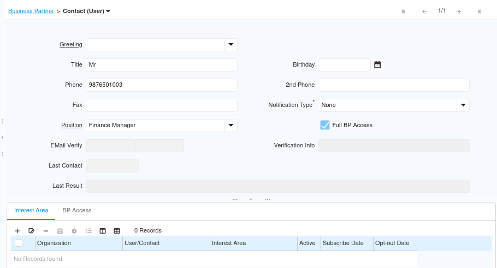This screenshot has height=268, width=497.
Task: Switch to the Interest Area tab
Action: (x=31, y=210)
